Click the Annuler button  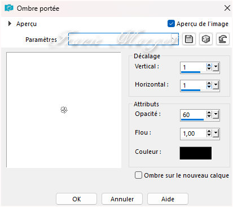click(x=122, y=199)
